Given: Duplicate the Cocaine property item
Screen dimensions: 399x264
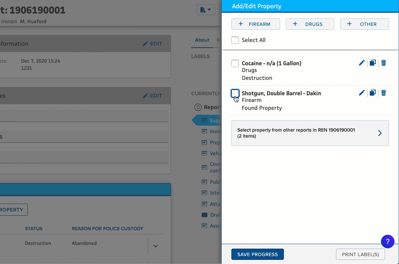Looking at the screenshot, I should pyautogui.click(x=372, y=63).
